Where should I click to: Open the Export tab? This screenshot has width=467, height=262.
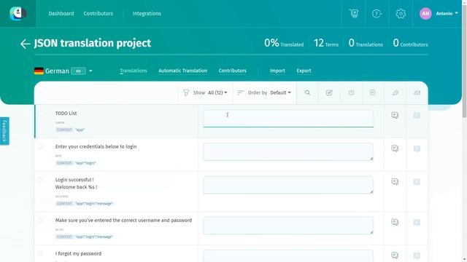point(304,71)
